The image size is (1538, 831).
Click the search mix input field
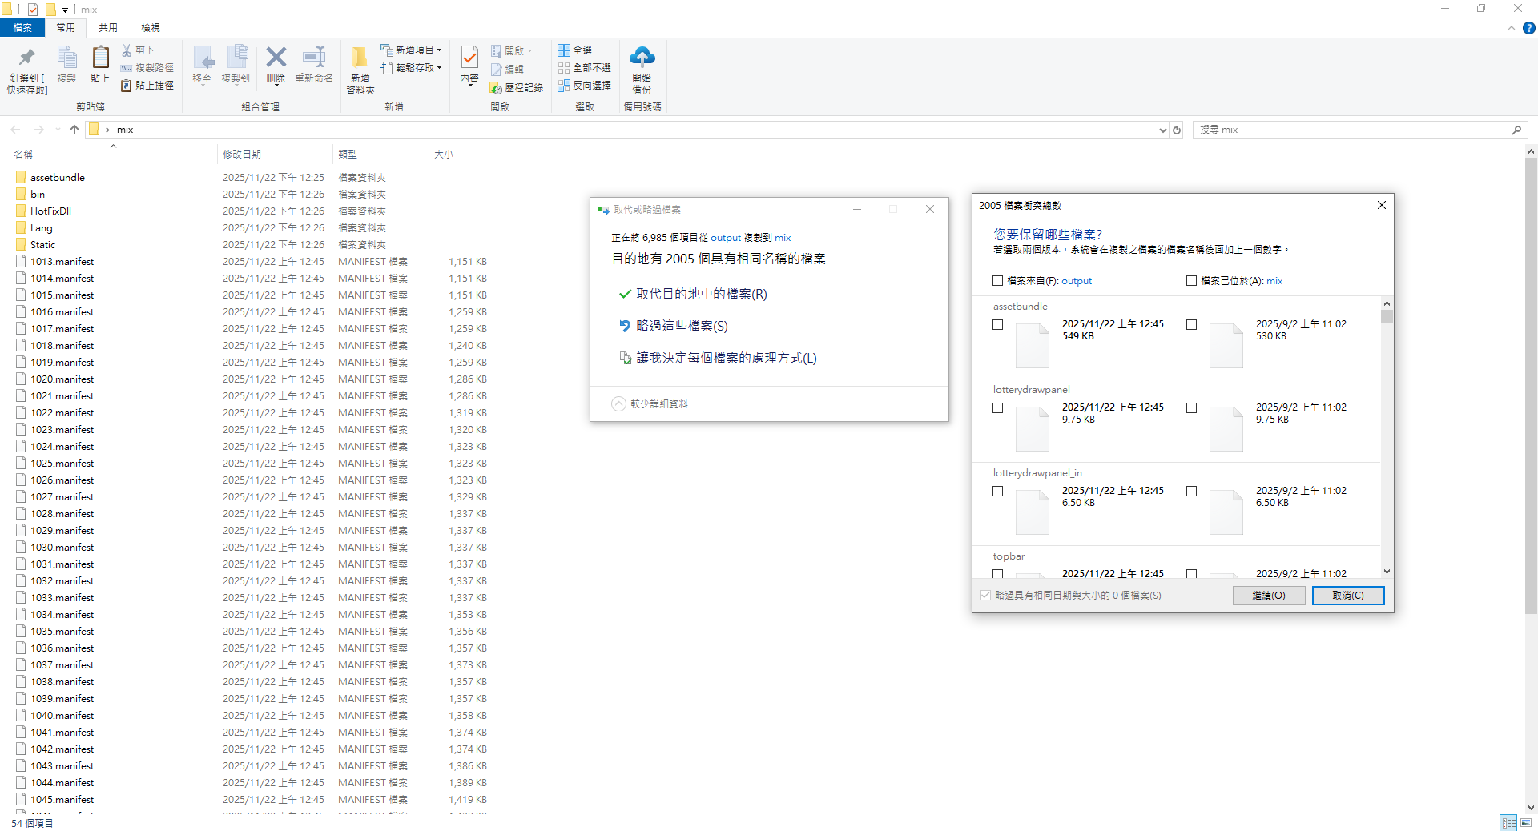tap(1352, 130)
